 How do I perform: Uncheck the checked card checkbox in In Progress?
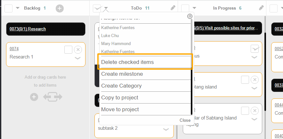coord(255,49)
